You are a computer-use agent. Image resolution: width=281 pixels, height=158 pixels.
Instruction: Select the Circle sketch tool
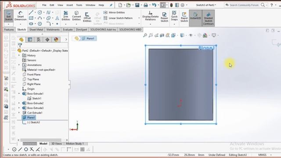tap(40, 12)
